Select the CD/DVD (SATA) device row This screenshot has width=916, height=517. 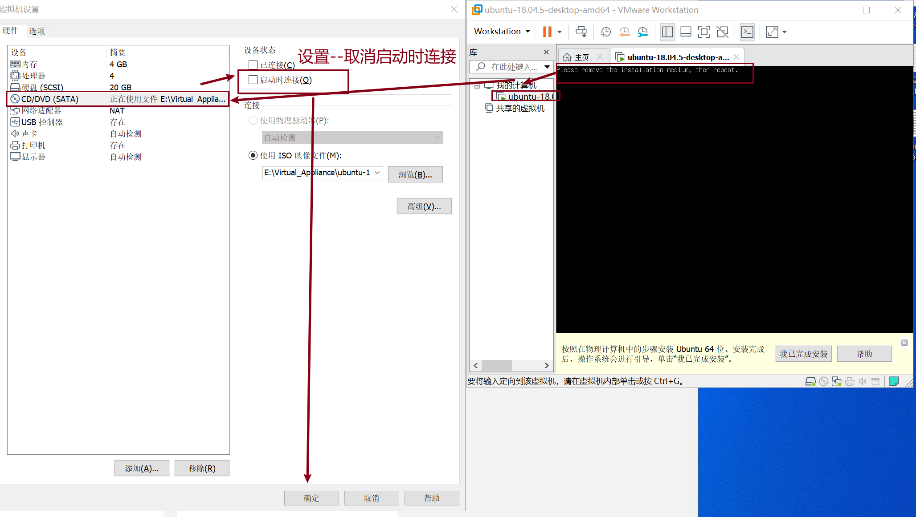(118, 99)
